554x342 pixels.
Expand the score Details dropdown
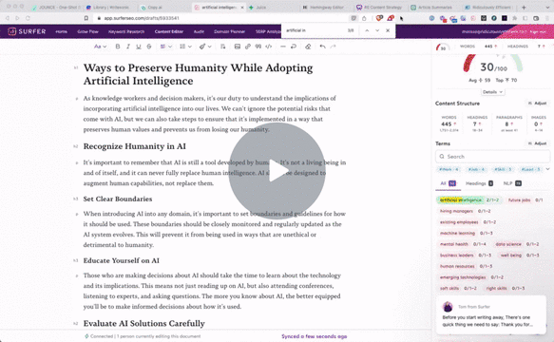[x=492, y=92]
